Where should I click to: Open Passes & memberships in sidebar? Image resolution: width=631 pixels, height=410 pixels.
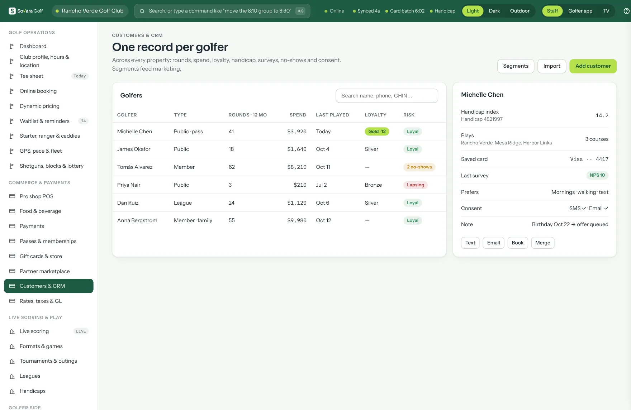point(49,241)
